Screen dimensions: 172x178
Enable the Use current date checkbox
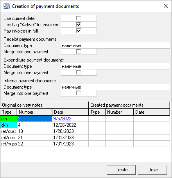click(x=79, y=18)
